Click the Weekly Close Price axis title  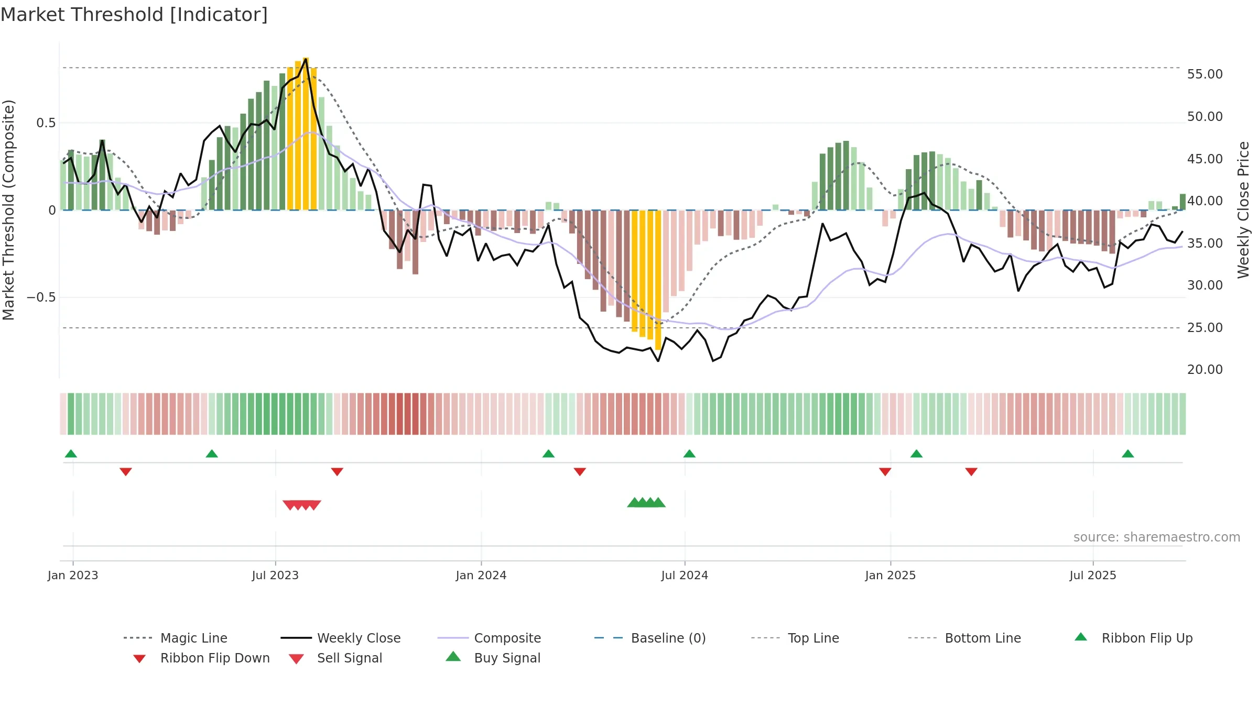[x=1243, y=210]
